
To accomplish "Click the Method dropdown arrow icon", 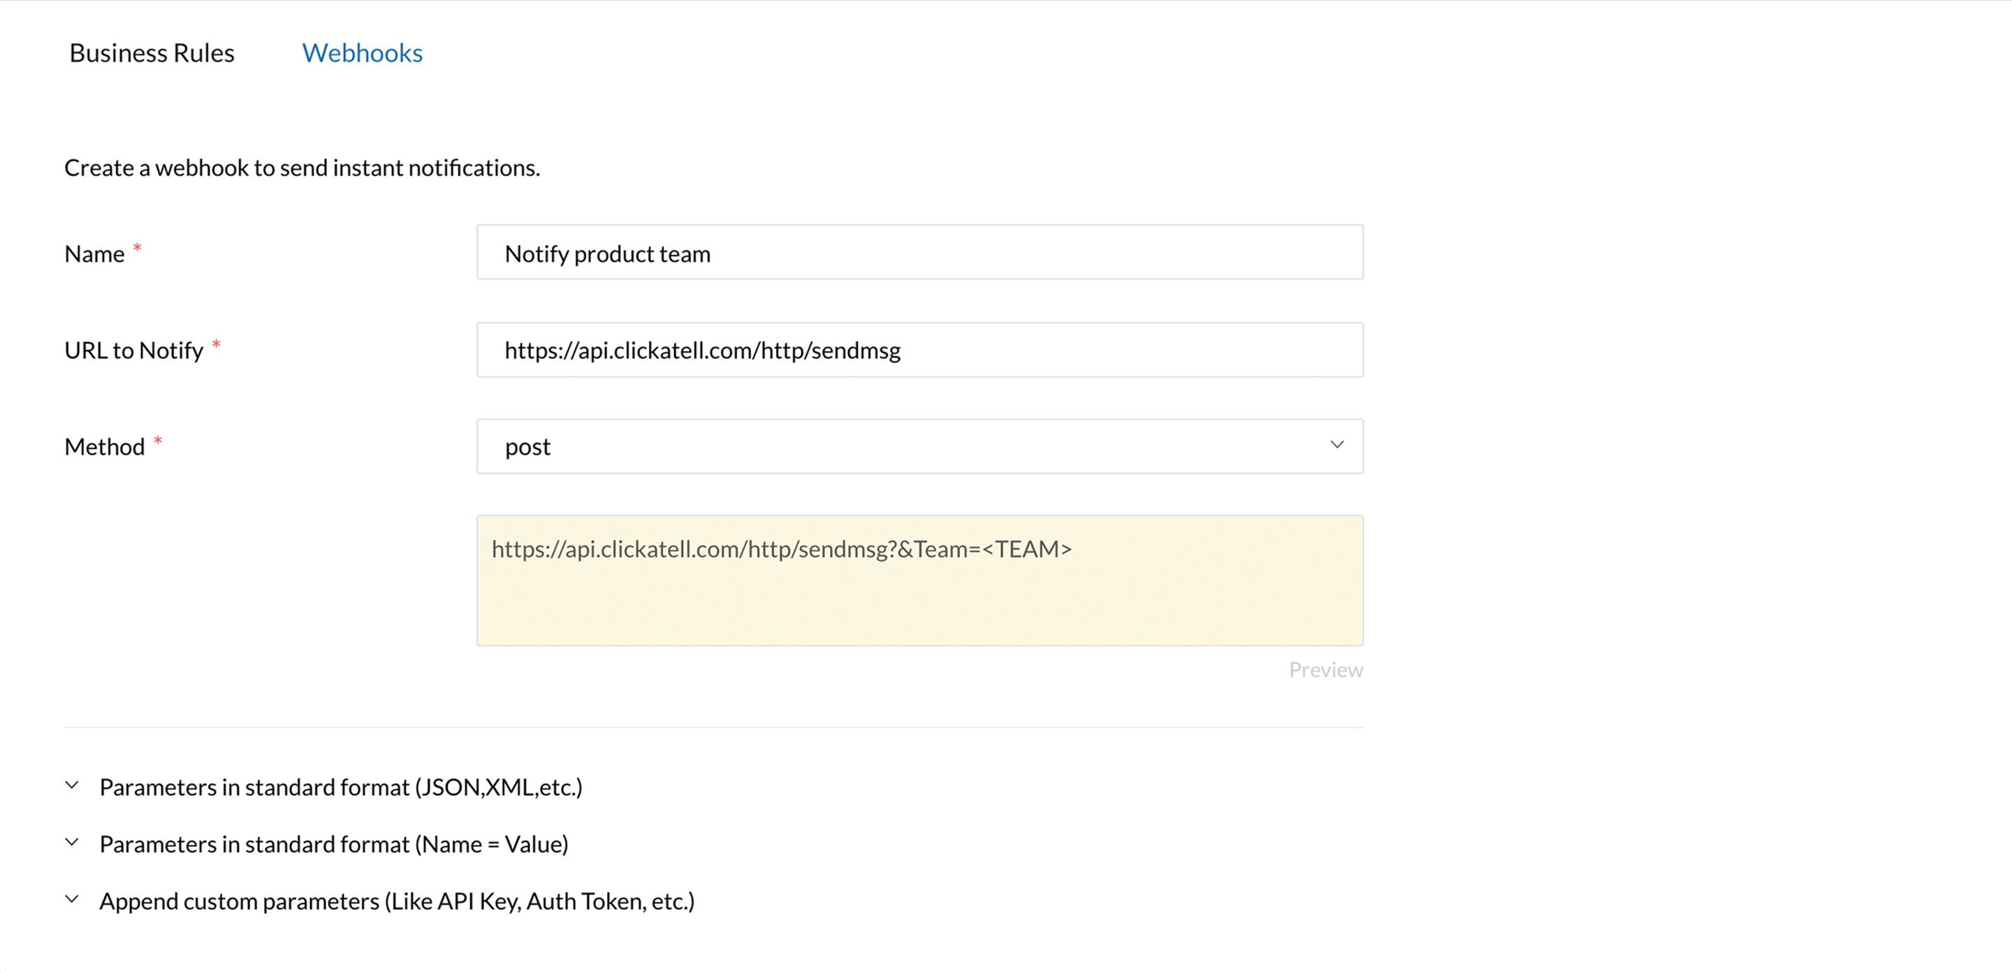I will tap(1336, 445).
